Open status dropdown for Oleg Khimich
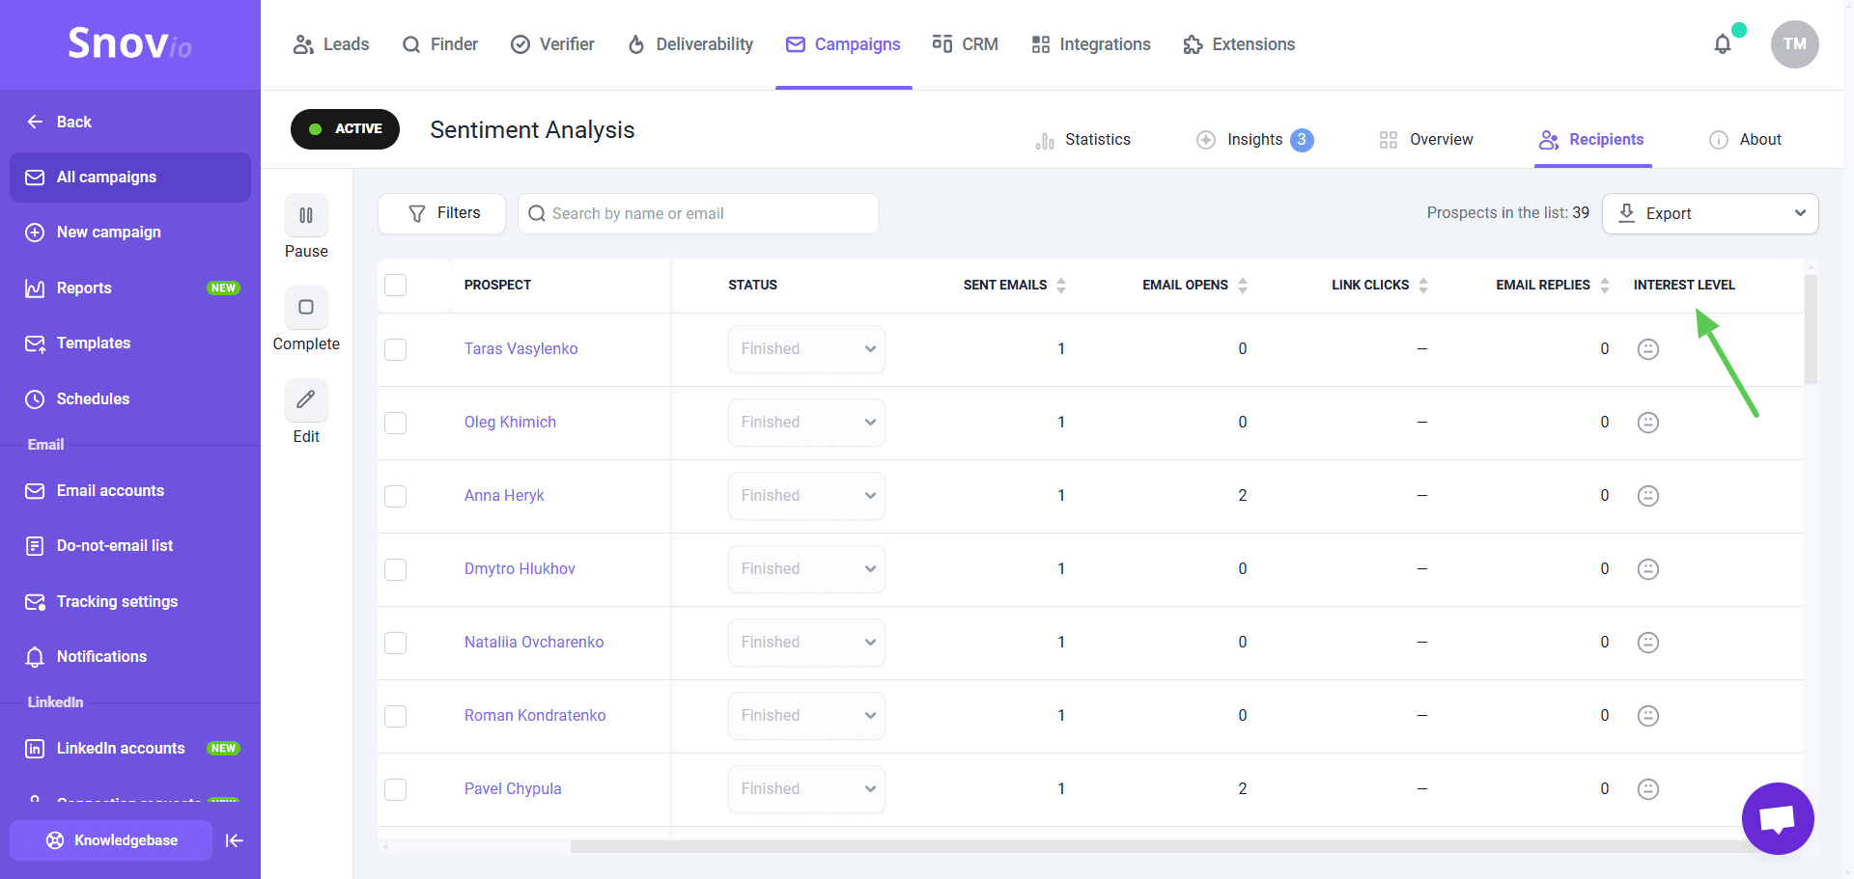The height and width of the screenshot is (879, 1854). (806, 423)
